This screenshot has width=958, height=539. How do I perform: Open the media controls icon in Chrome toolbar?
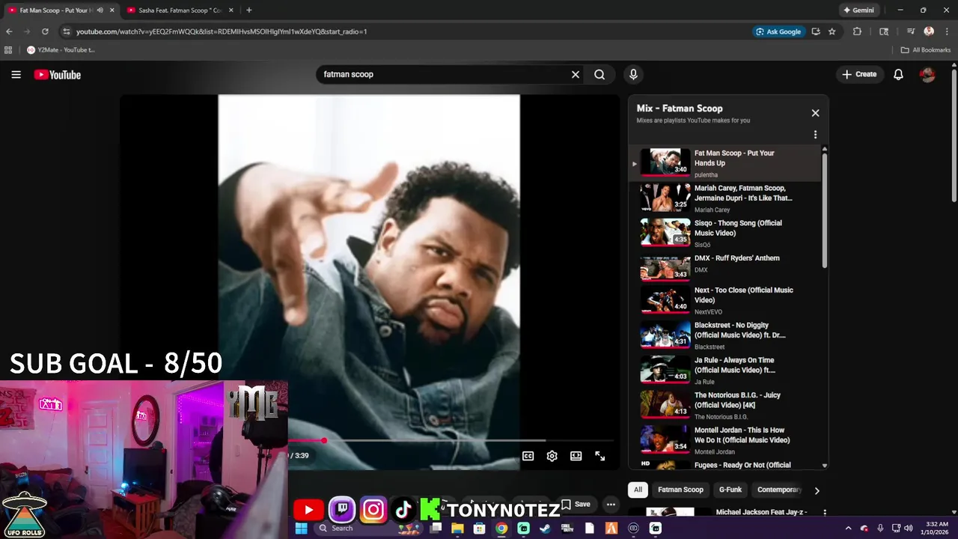pyautogui.click(x=911, y=31)
